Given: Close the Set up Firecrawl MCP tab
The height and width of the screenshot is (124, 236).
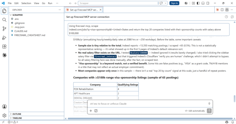Looking at the screenshot, I should coord(101,10).
